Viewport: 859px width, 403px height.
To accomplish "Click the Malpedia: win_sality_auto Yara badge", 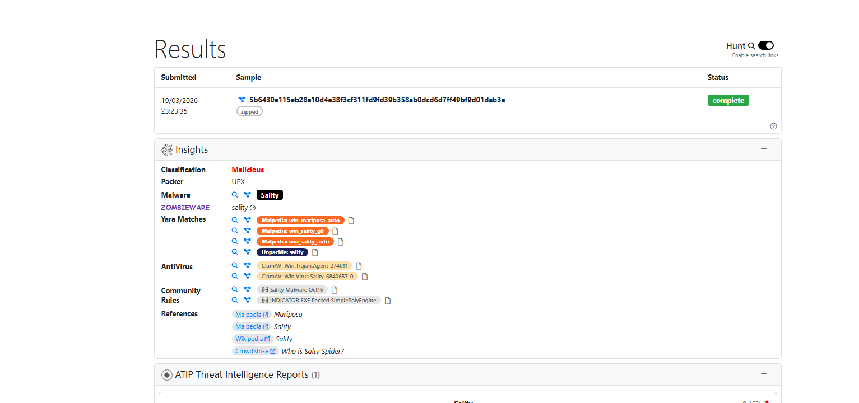I will click(295, 242).
